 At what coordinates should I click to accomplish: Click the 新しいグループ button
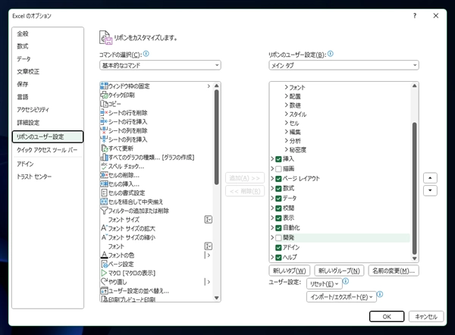pos(339,271)
